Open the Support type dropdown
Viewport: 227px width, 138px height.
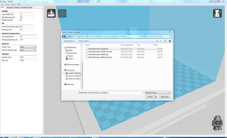28,47
